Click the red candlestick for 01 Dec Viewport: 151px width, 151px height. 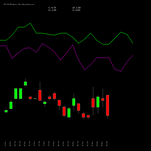93,103
